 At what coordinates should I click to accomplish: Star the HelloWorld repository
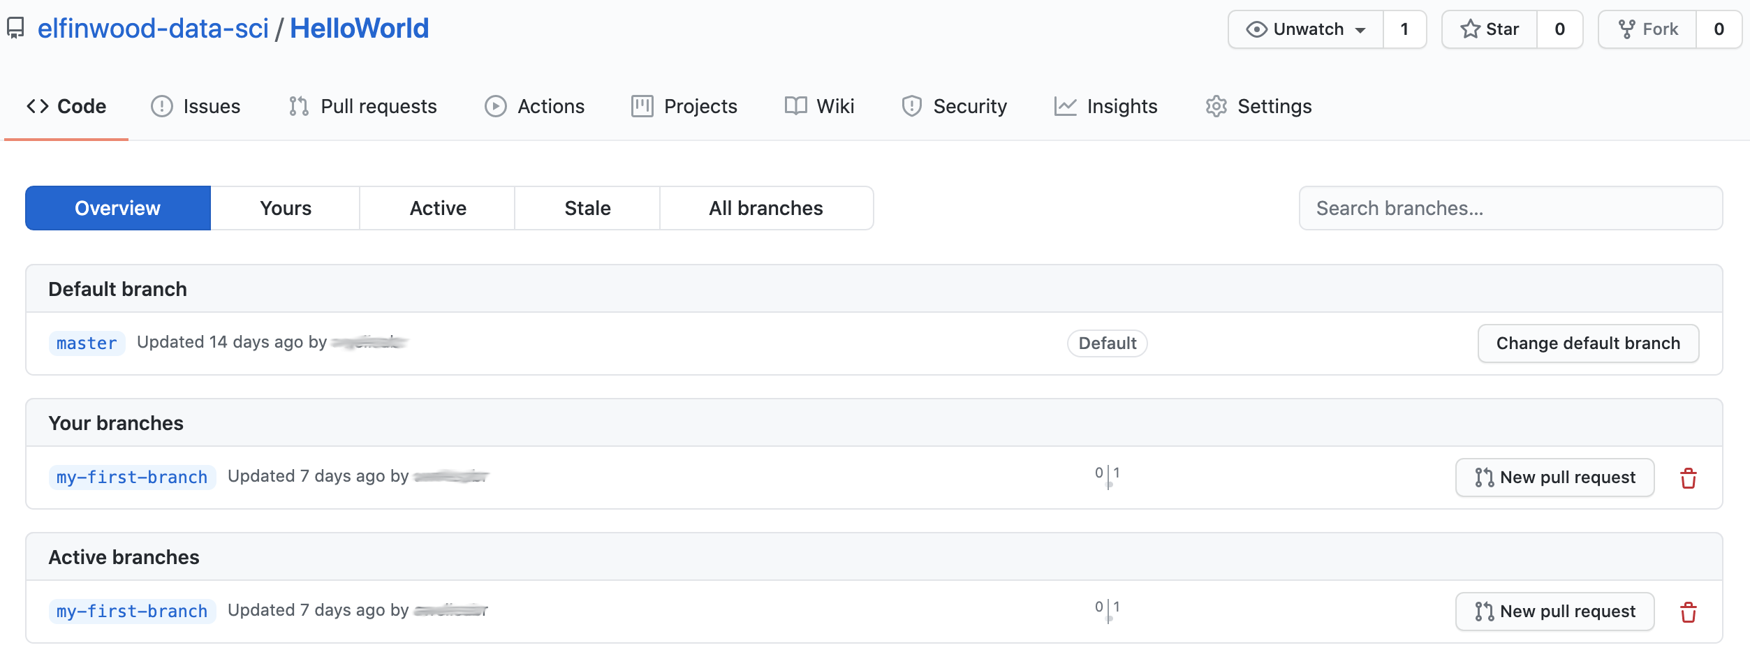click(1490, 29)
